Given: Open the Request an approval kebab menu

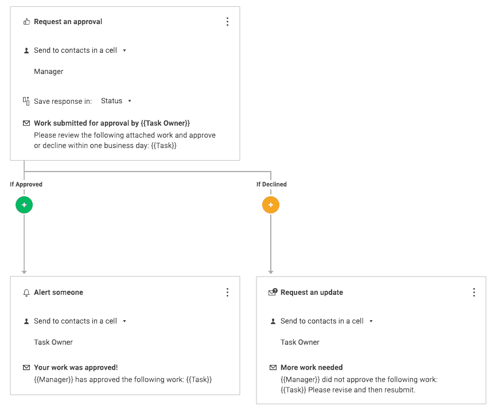Looking at the screenshot, I should point(227,22).
